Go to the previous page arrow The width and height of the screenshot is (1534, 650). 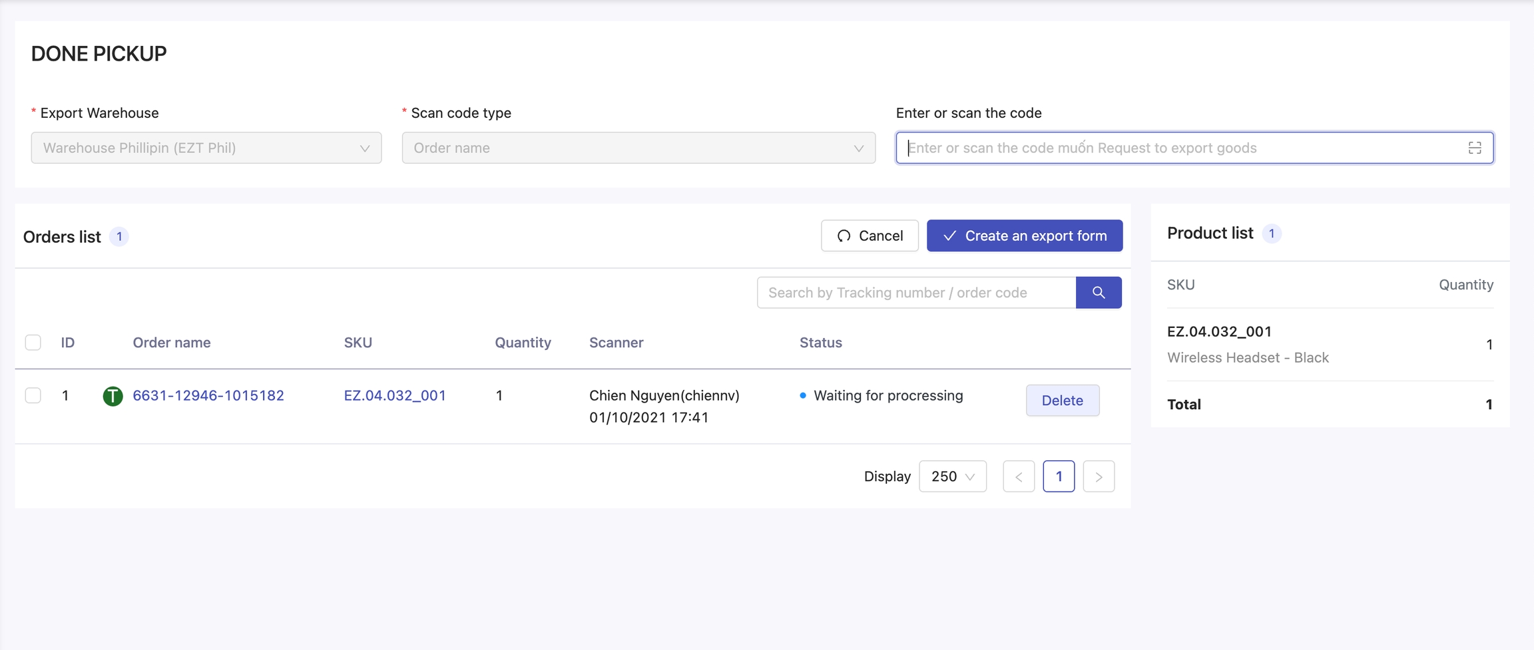[x=1018, y=476]
